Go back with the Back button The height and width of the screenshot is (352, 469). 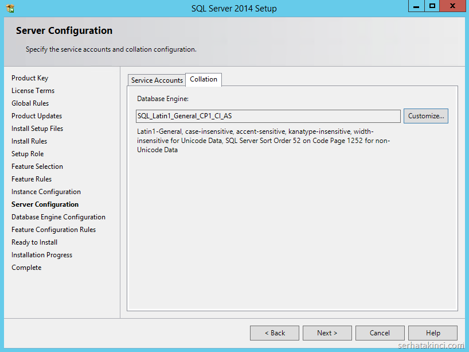click(x=275, y=333)
